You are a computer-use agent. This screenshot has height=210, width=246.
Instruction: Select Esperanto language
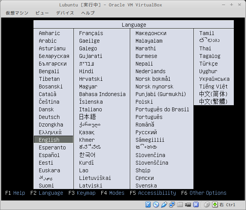coord(53,147)
